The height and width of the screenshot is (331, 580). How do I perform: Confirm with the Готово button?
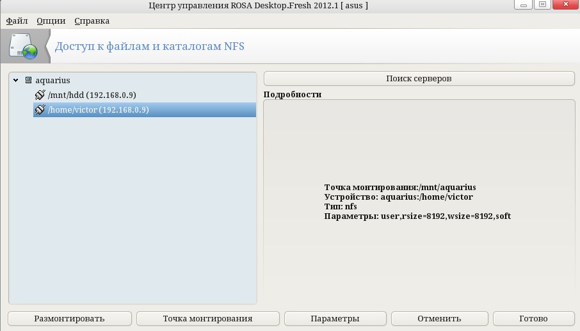533,318
